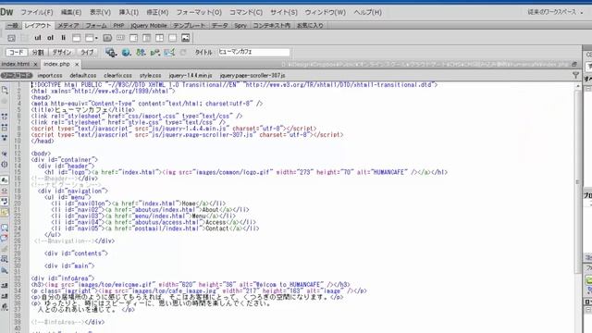
Task: Open style.css related file
Action: coord(150,76)
